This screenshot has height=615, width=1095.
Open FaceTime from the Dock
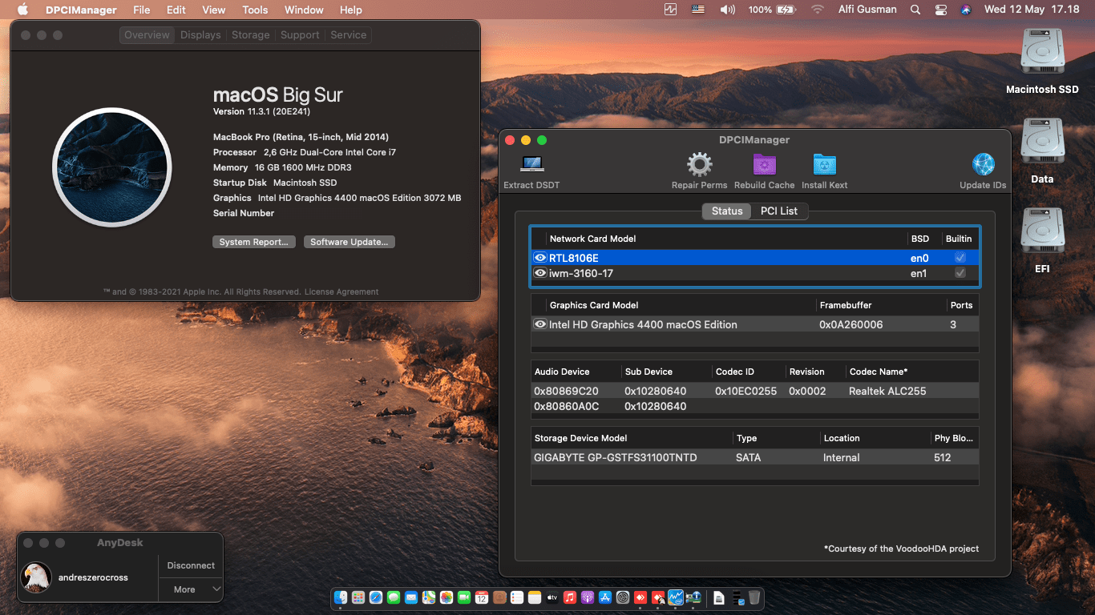point(464,597)
